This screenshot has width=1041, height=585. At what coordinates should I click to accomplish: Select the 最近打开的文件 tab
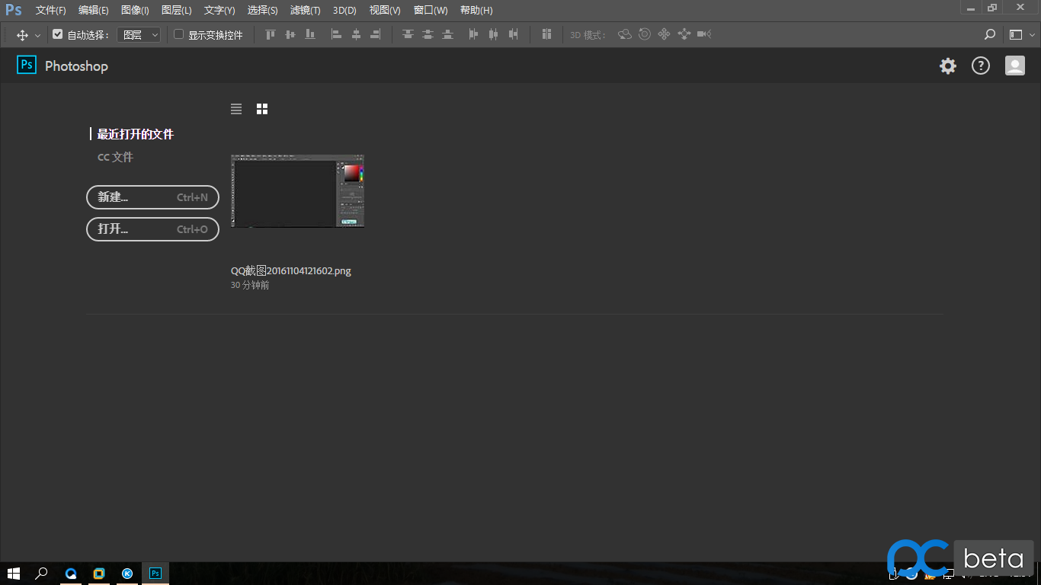click(135, 134)
